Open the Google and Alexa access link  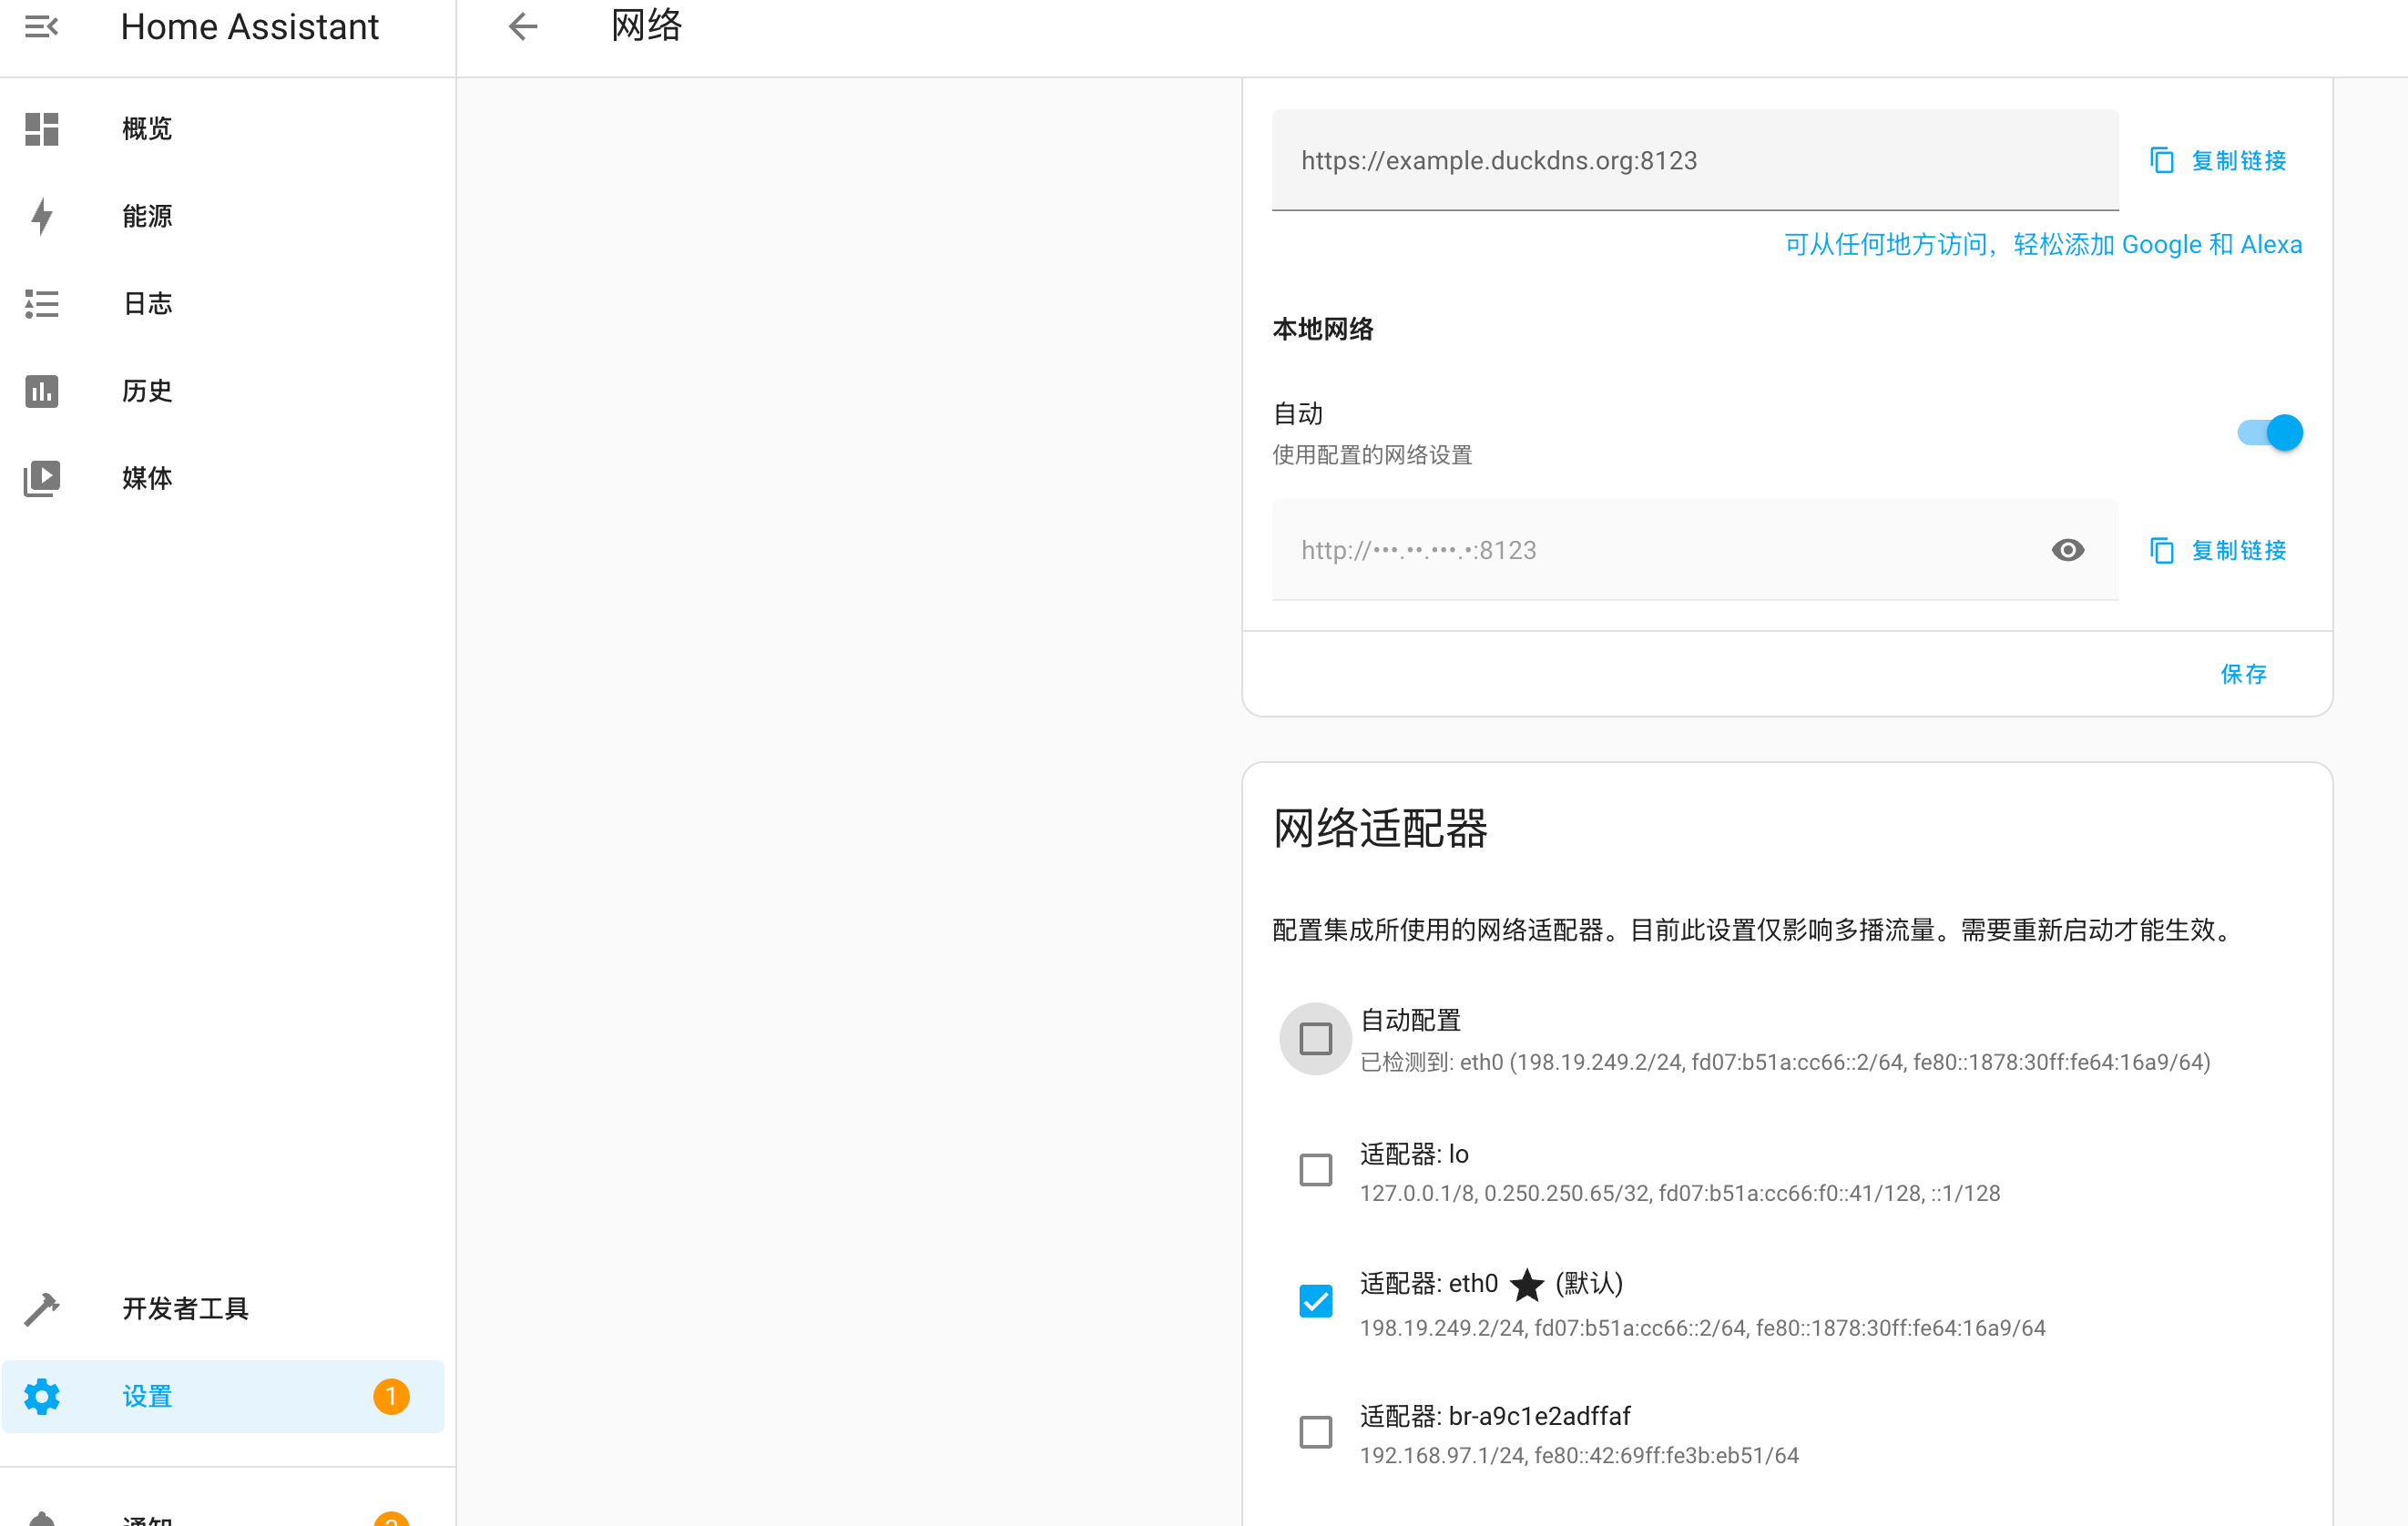[x=2042, y=244]
